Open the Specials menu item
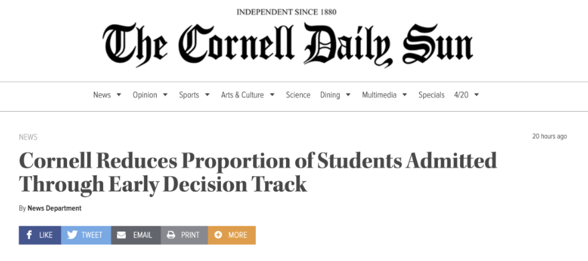Screen dimensions: 588x261 point(431,95)
